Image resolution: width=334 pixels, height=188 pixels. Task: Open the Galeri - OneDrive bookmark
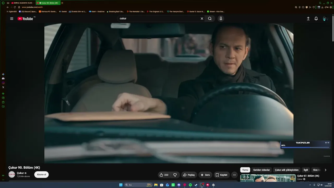[x=97, y=11]
